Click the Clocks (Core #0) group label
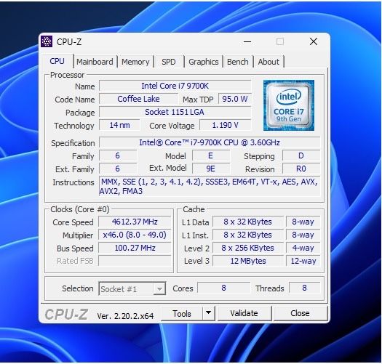Image resolution: width=382 pixels, height=364 pixels. (80, 209)
